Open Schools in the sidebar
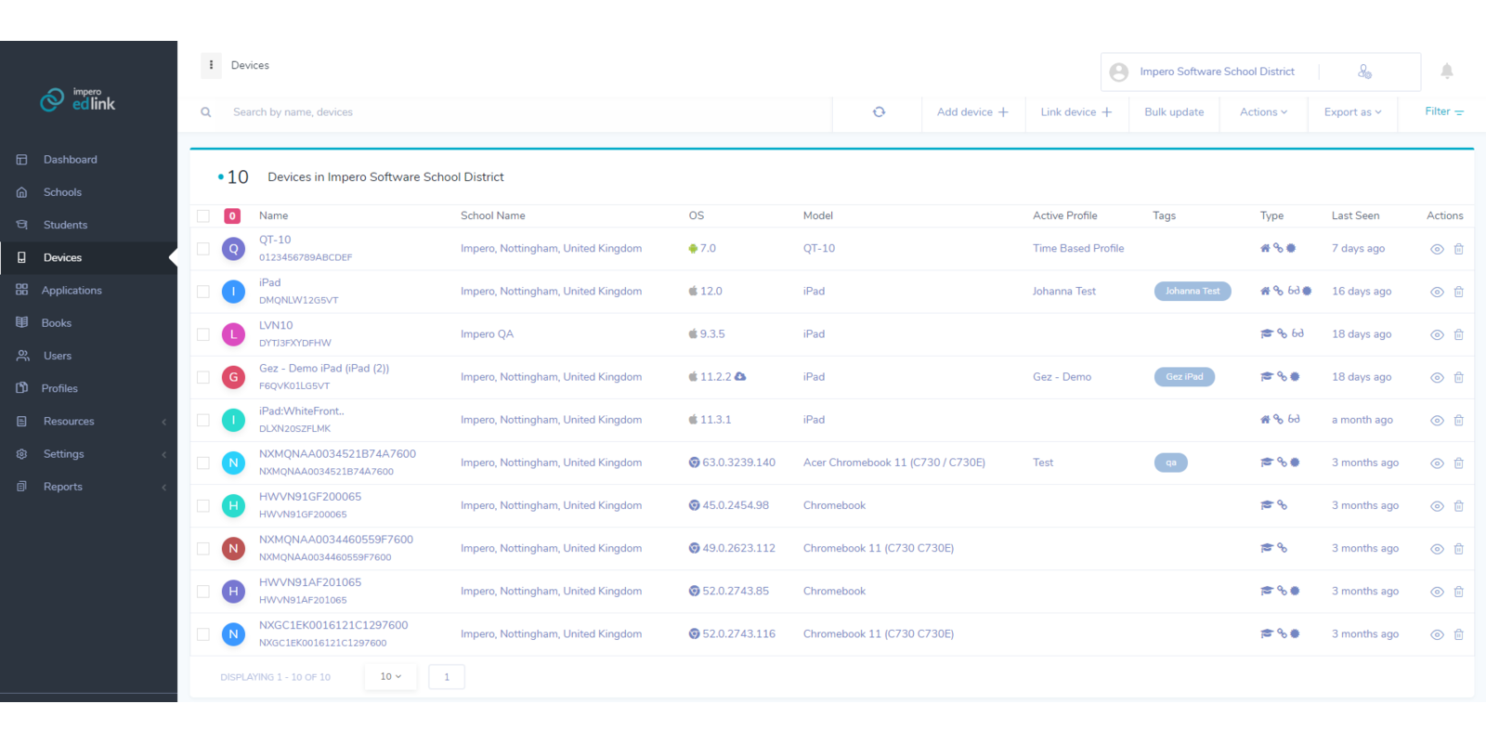Screen dimensions: 1486x743 tap(62, 192)
